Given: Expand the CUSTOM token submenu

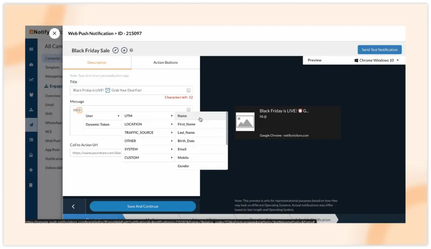Looking at the screenshot, I should [148, 158].
